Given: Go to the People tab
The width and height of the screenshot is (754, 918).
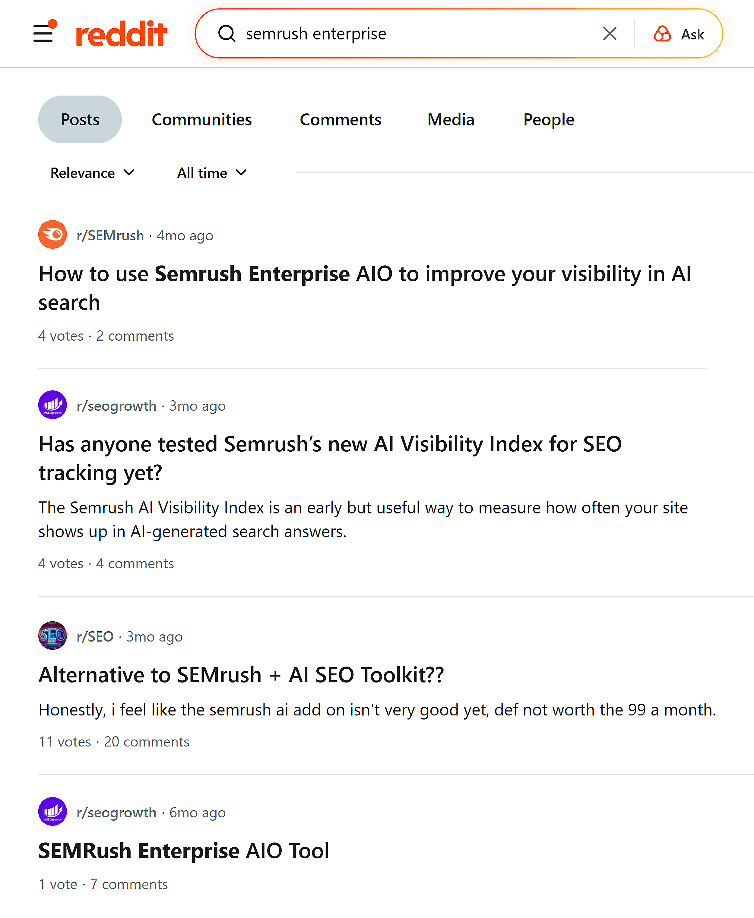Looking at the screenshot, I should pos(549,120).
